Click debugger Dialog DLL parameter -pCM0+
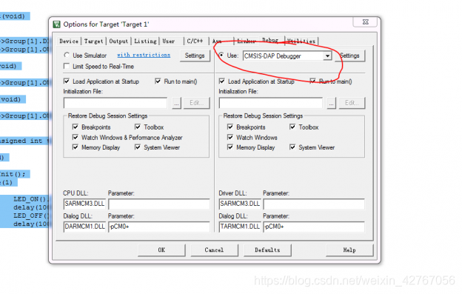The image size is (462, 294). coord(314,227)
